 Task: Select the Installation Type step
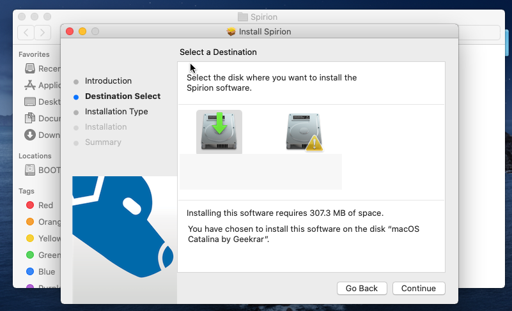pos(116,112)
